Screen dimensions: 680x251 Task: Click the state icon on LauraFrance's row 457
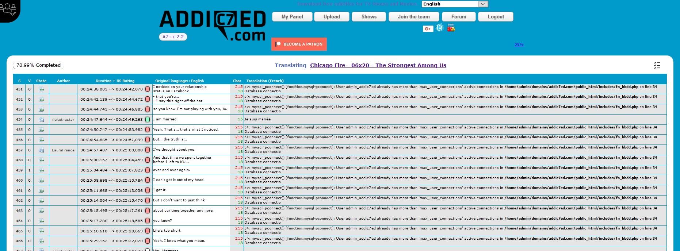[41, 150]
